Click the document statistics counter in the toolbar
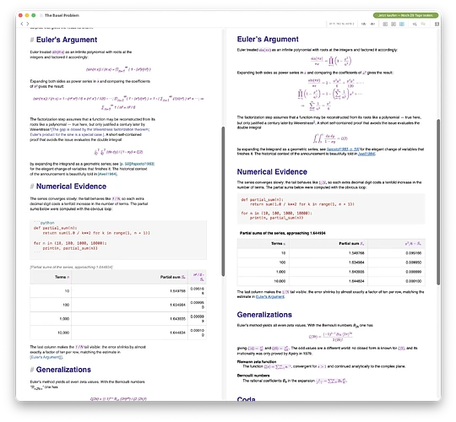Image resolution: width=456 pixels, height=422 pixels. 341,24
